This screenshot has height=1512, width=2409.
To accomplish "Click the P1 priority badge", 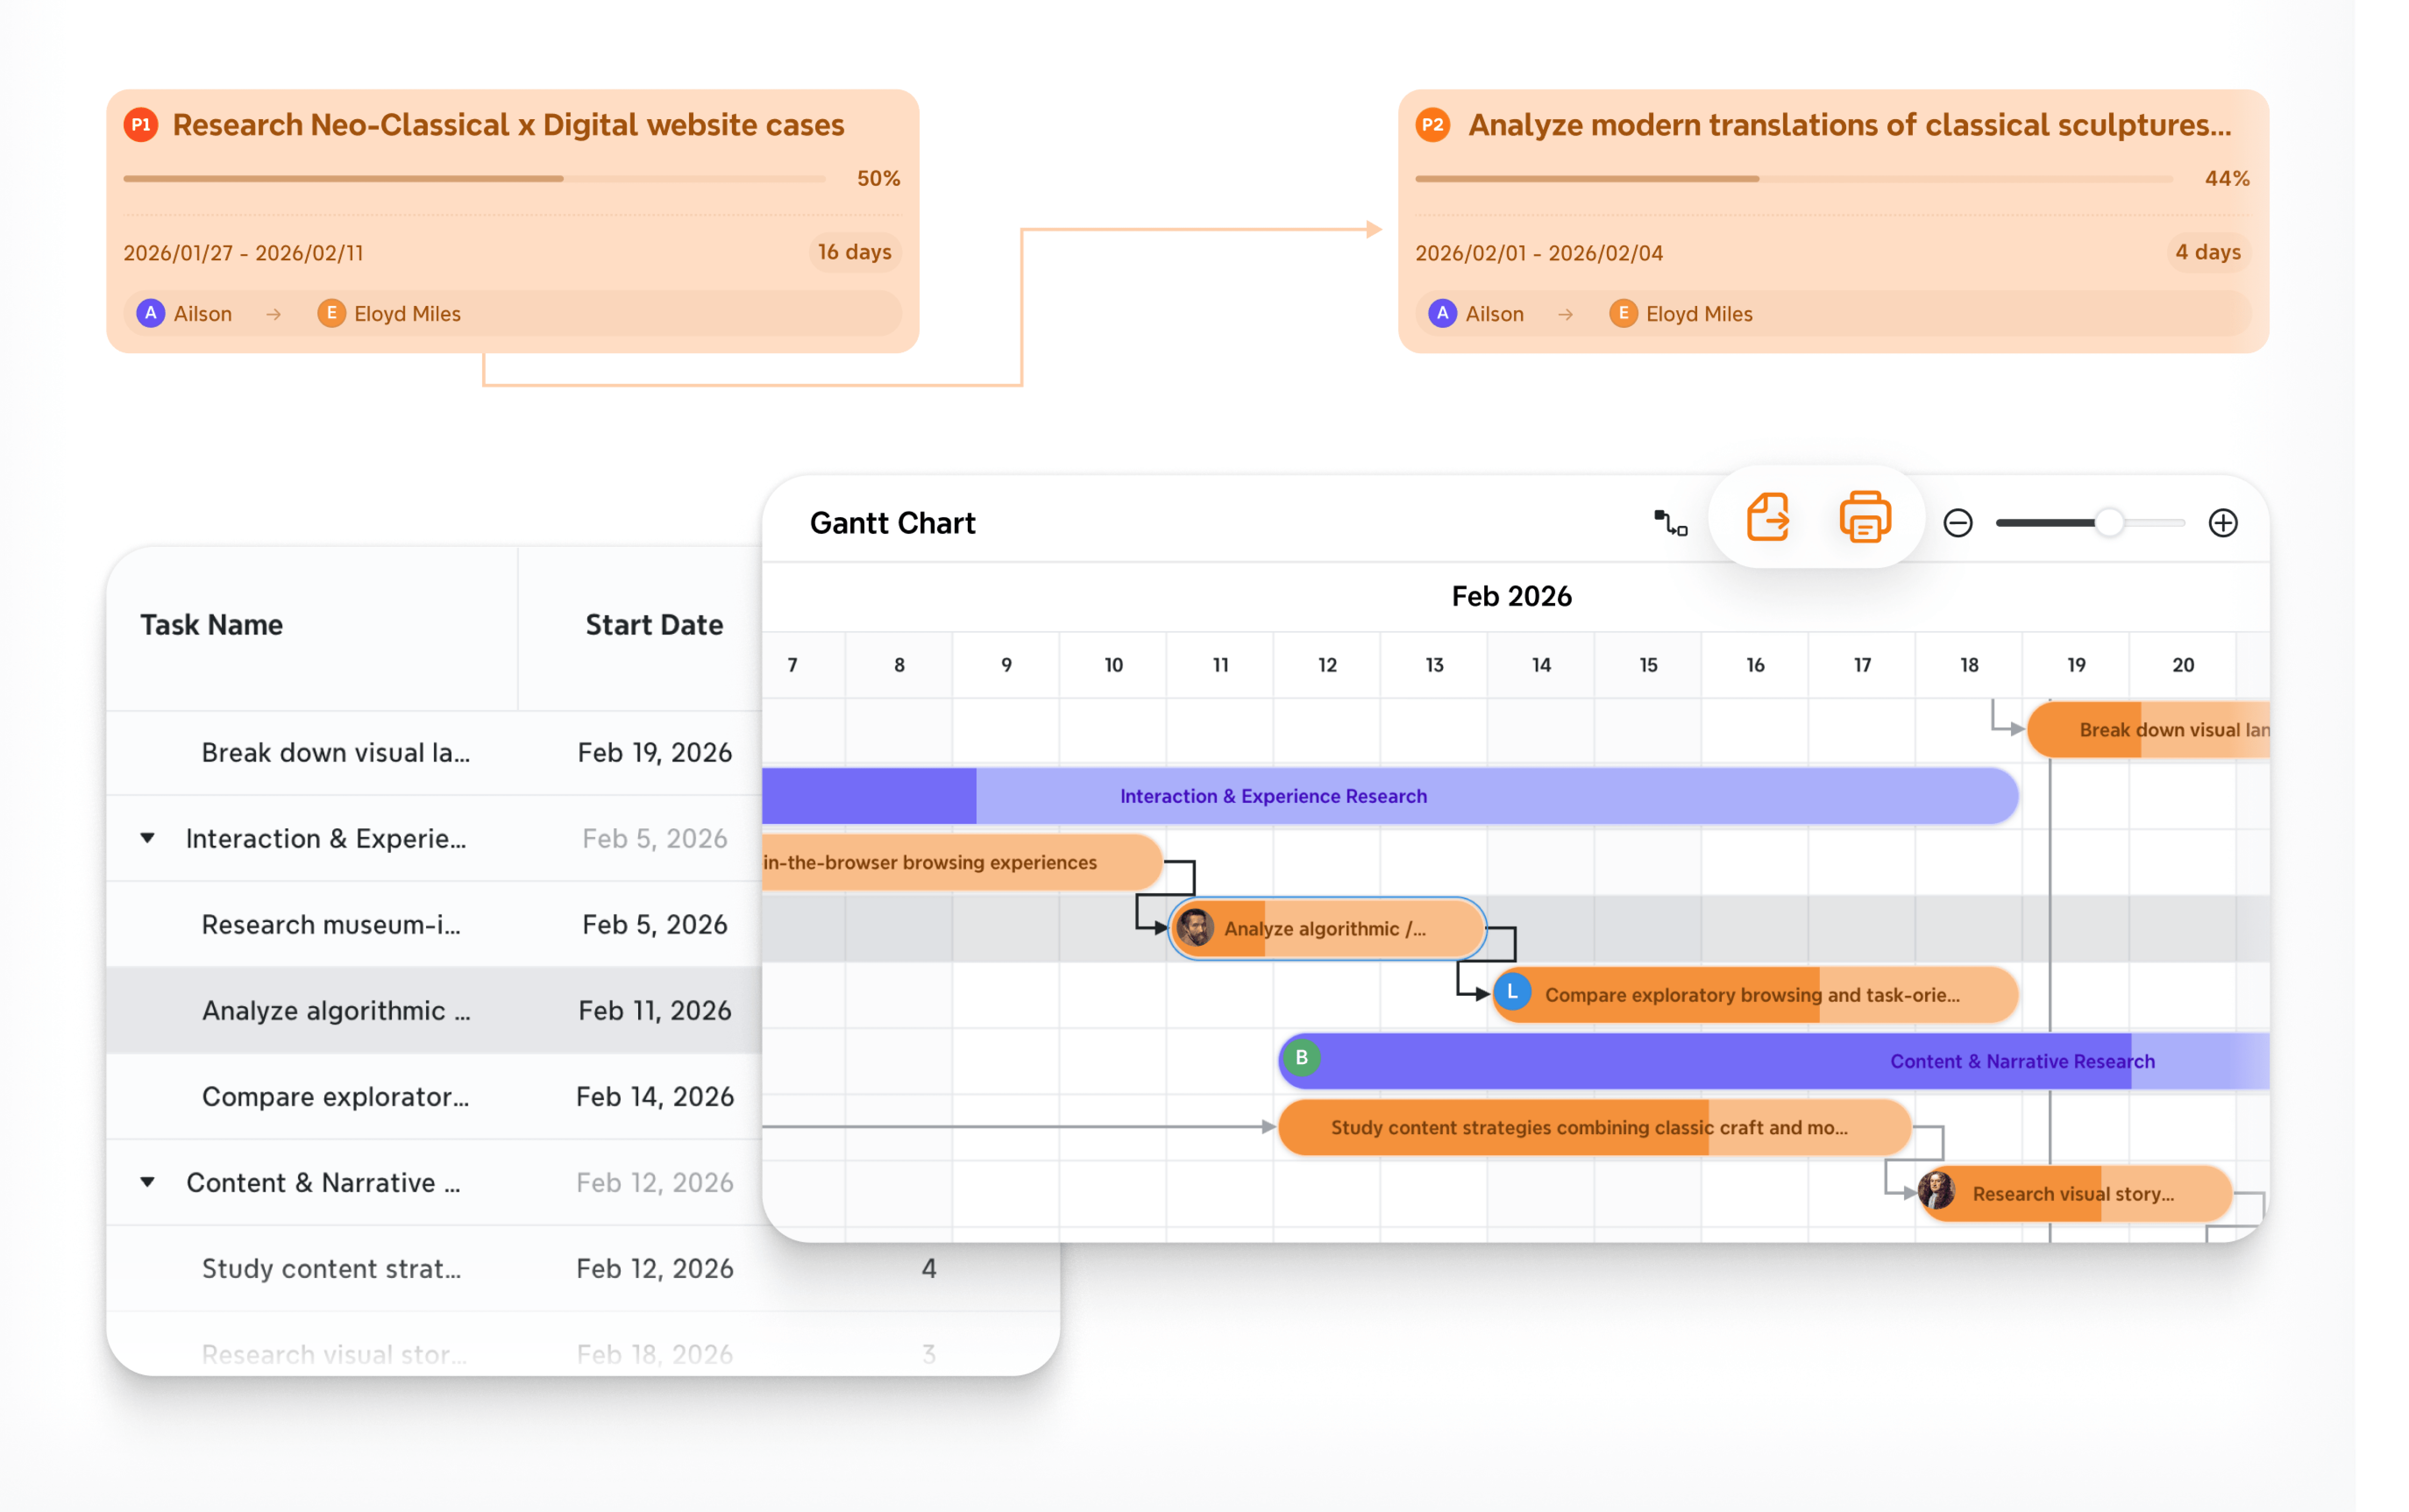I will pyautogui.click(x=141, y=125).
